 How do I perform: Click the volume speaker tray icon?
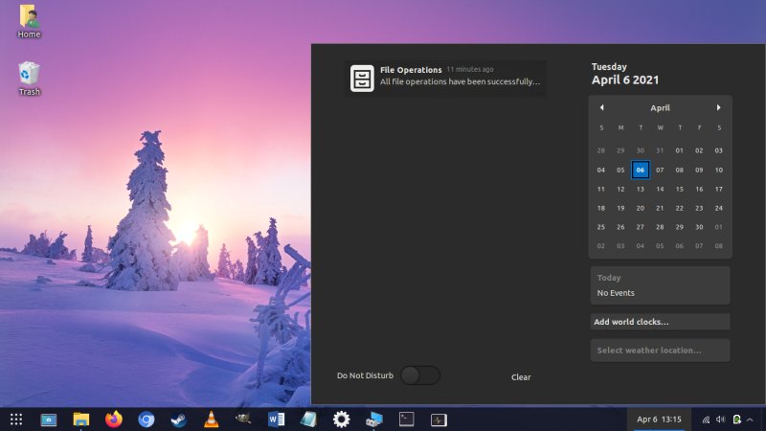pyautogui.click(x=721, y=420)
